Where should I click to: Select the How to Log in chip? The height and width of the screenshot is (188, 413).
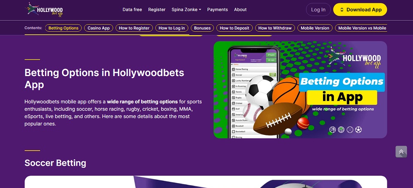tap(172, 28)
